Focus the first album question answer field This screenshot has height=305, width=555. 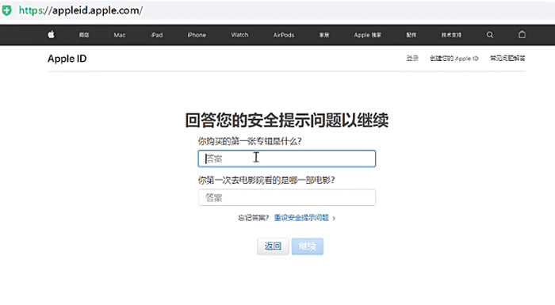(x=287, y=158)
